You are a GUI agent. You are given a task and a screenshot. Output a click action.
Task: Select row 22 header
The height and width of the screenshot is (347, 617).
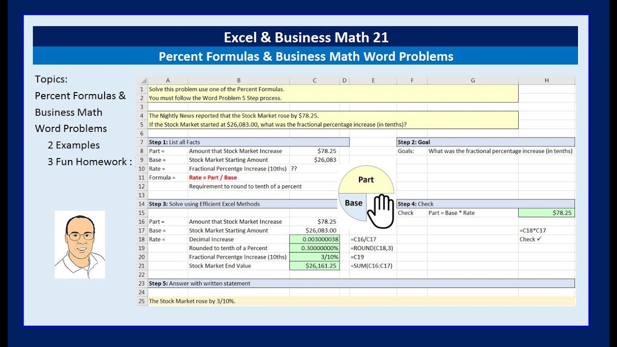tap(142, 275)
